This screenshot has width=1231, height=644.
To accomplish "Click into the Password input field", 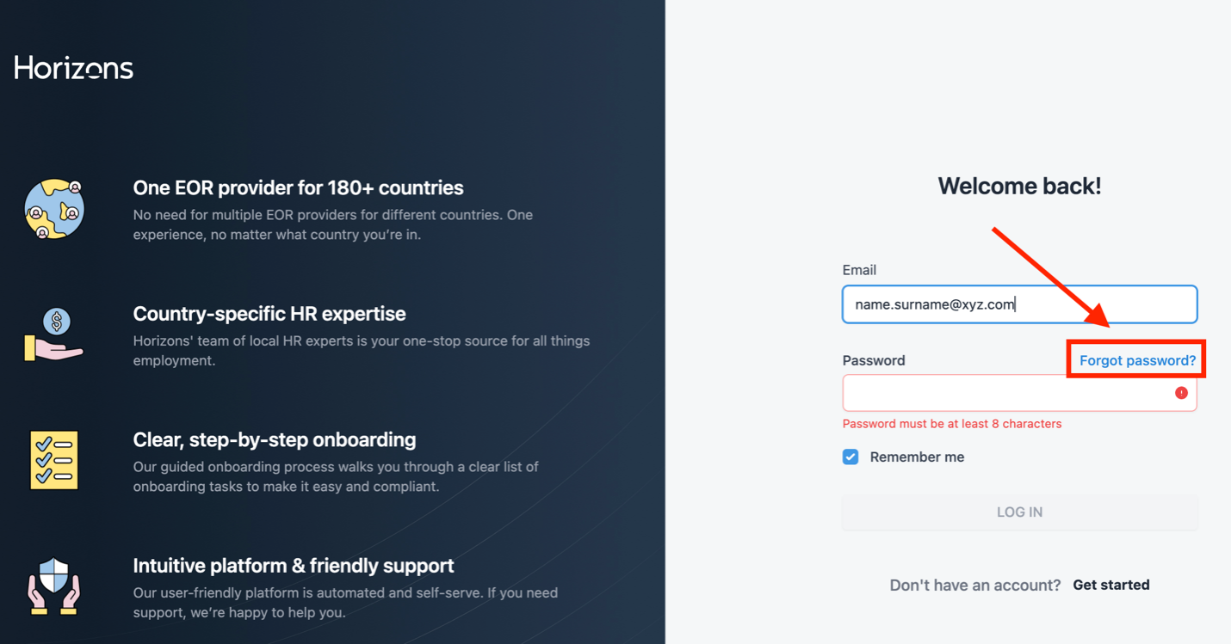I will tap(1003, 393).
